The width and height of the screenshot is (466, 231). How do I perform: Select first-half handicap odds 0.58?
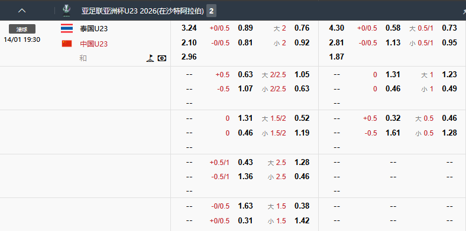click(393, 28)
